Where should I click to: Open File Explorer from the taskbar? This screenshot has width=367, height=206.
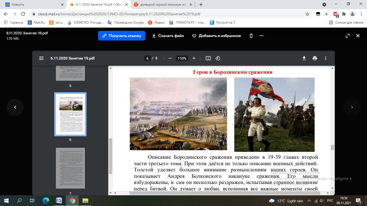[85, 200]
